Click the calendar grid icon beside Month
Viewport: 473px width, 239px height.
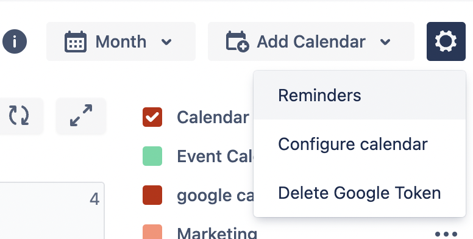pyautogui.click(x=76, y=41)
